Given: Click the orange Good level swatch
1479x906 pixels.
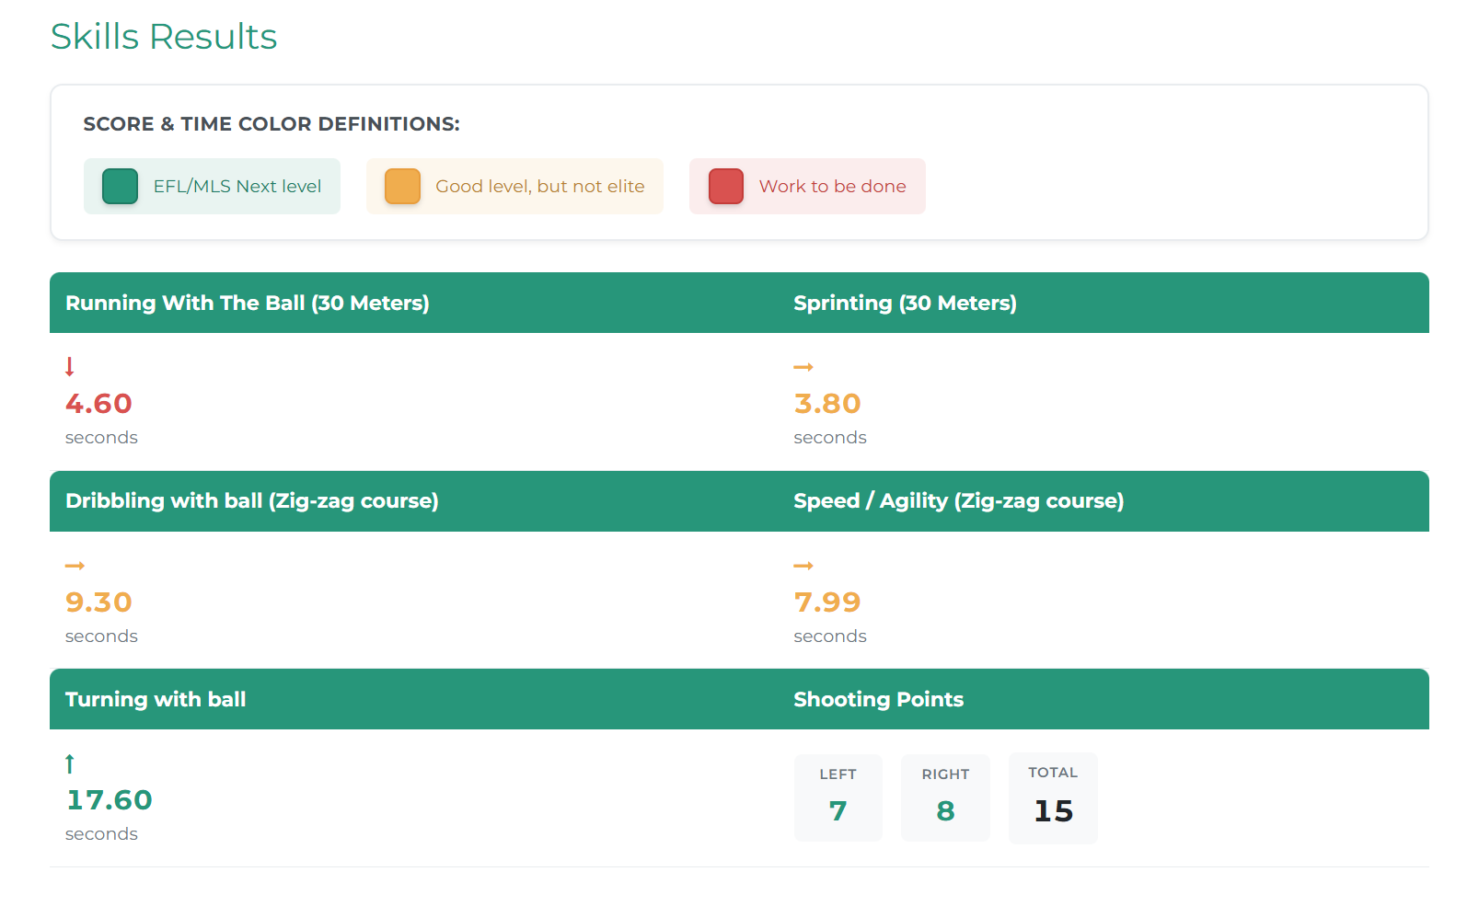Looking at the screenshot, I should tap(402, 187).
